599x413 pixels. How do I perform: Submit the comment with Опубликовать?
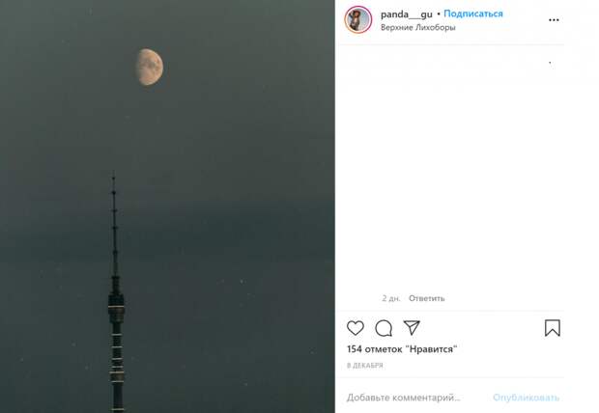click(526, 398)
